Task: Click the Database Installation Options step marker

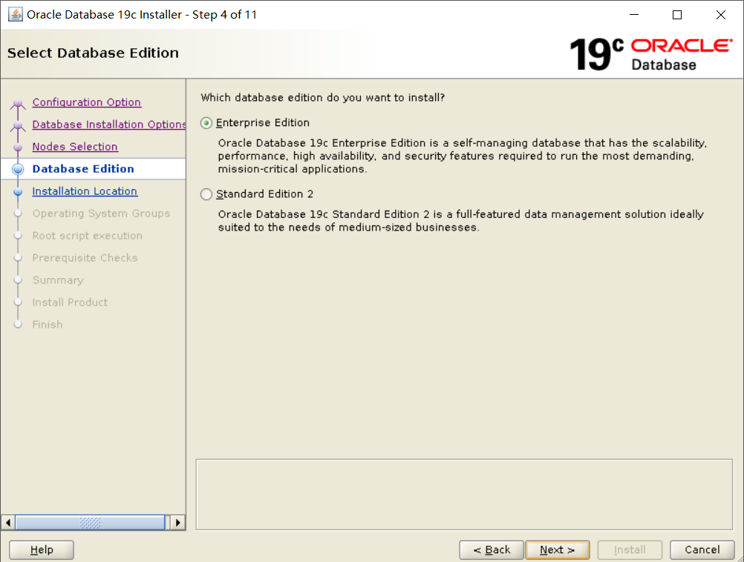Action: (18, 125)
